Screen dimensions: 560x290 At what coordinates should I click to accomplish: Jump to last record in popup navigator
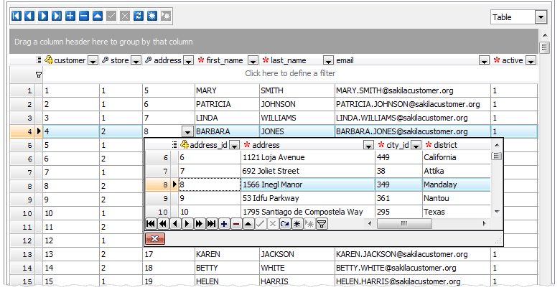(211, 224)
